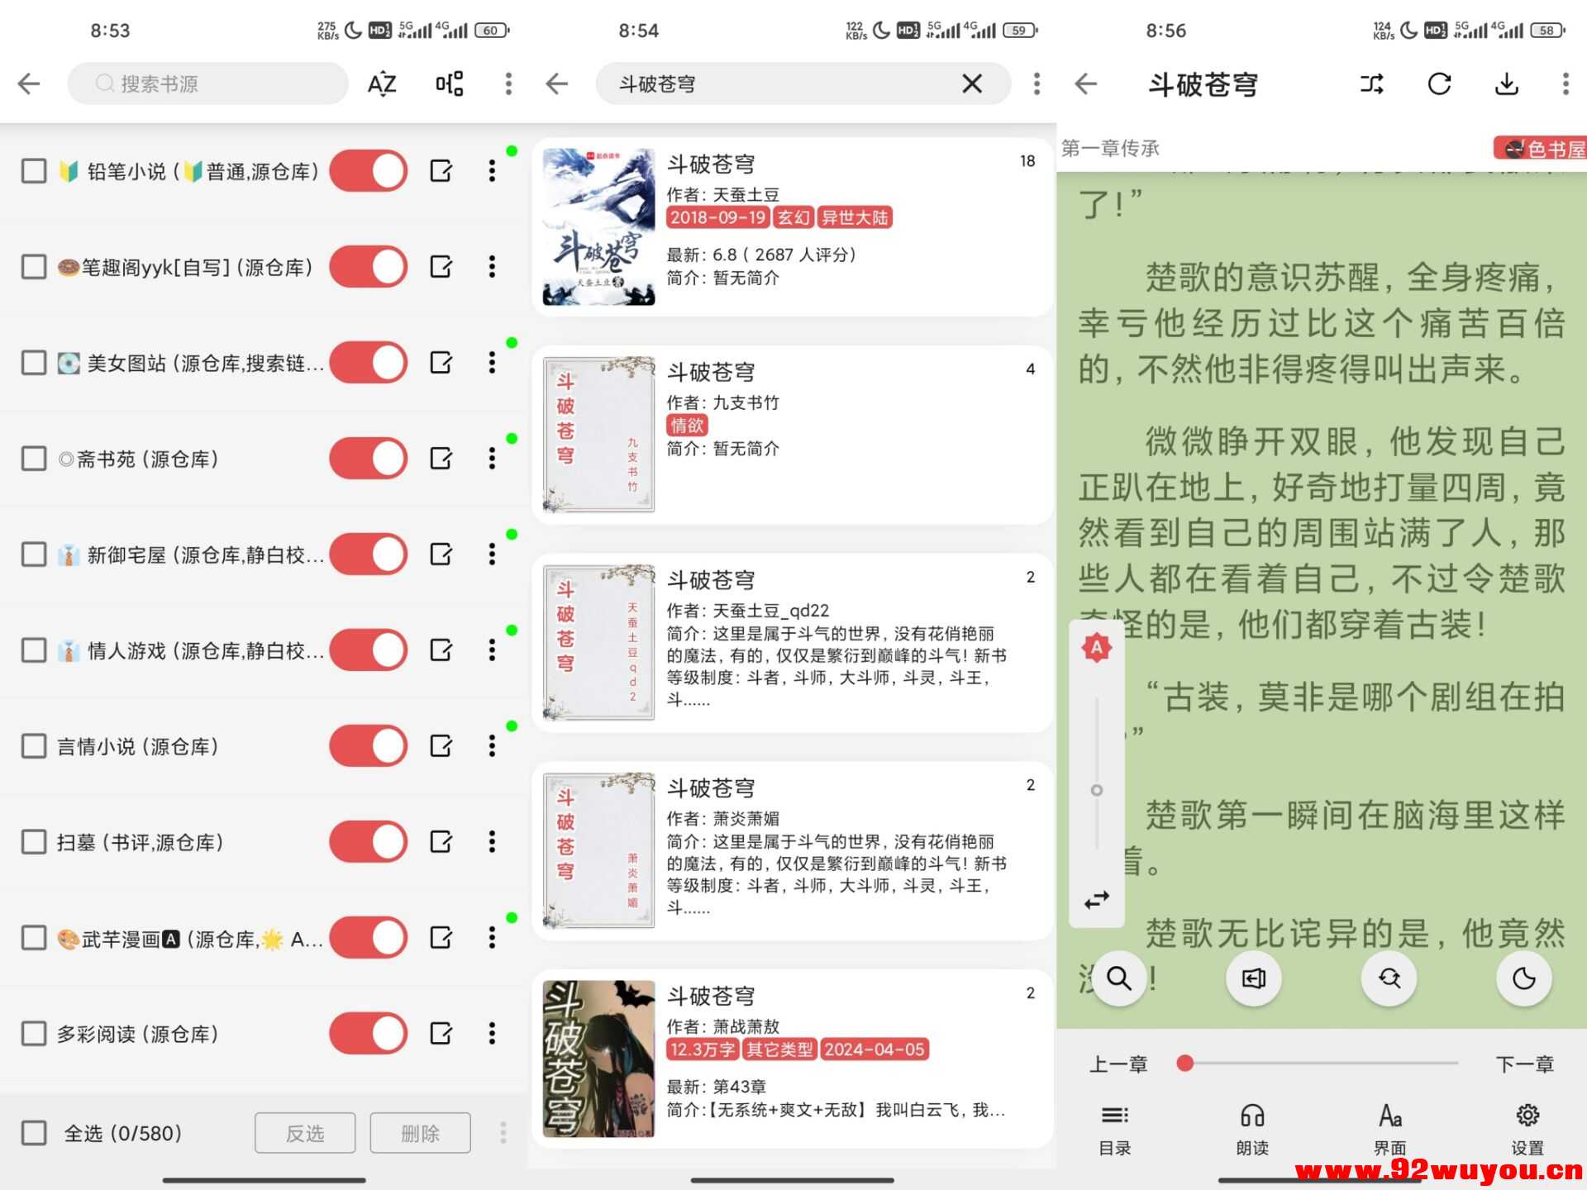This screenshot has width=1587, height=1190.
Task: Check the 全选 select-all checkbox
Action: click(33, 1133)
